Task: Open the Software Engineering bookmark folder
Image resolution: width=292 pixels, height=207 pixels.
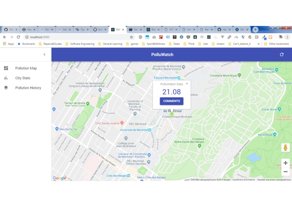Action: click(x=80, y=44)
